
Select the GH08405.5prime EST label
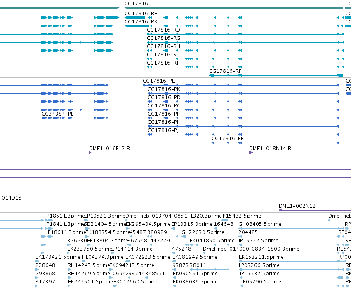[x=260, y=224]
